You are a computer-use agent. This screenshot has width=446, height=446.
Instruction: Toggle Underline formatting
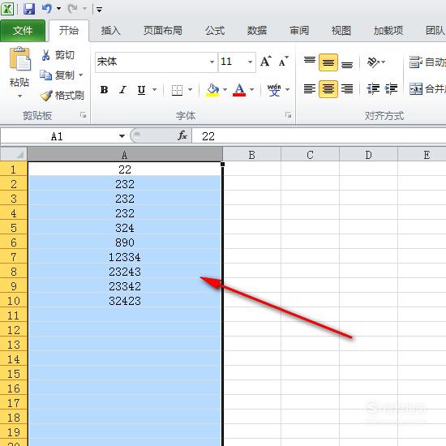point(141,90)
